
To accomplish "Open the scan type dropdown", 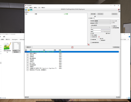I will tap(103, 21).
